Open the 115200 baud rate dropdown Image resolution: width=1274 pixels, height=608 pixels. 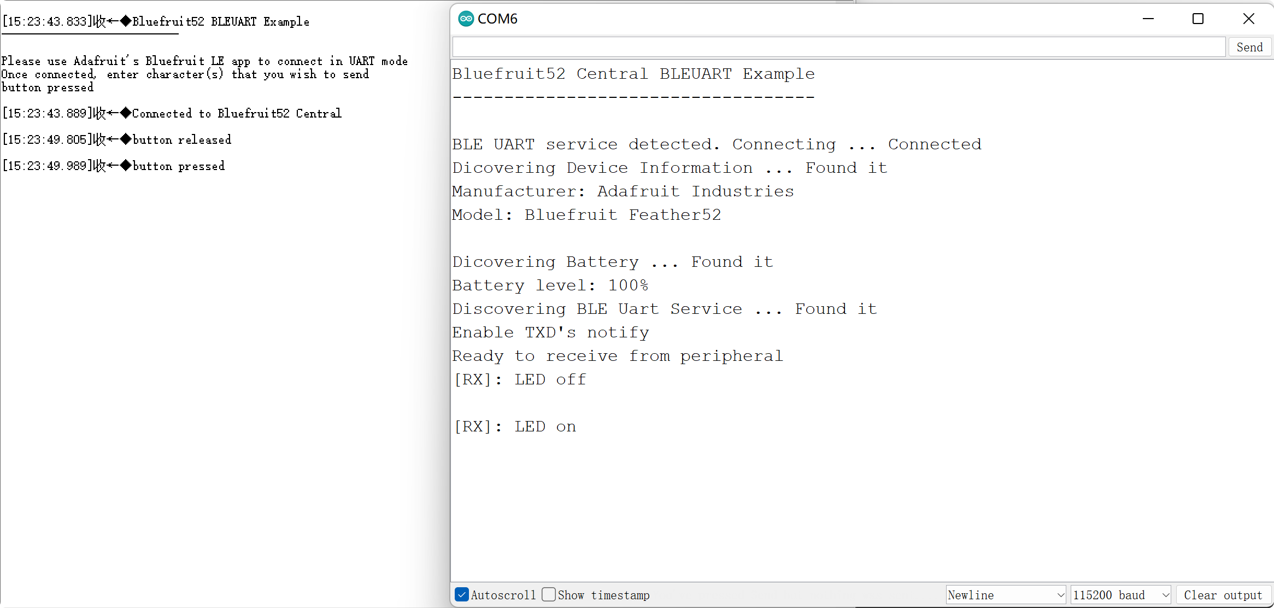click(1120, 595)
